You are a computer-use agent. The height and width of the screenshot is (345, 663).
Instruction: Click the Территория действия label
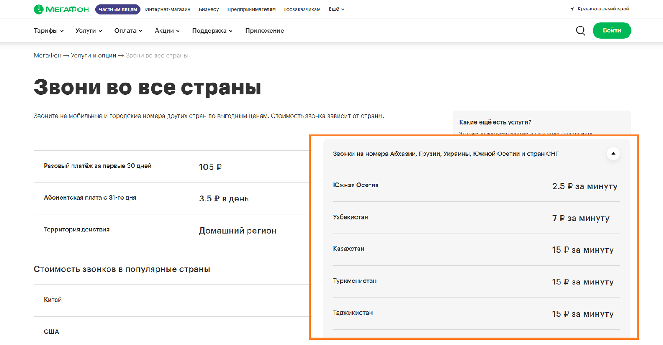tap(76, 230)
